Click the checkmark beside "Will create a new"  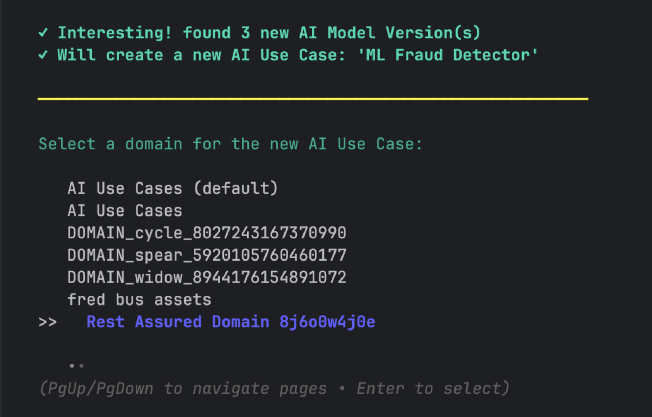tap(43, 55)
